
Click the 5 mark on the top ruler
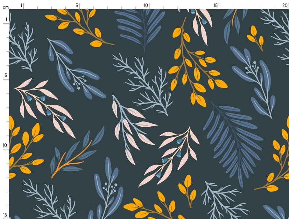77,5
